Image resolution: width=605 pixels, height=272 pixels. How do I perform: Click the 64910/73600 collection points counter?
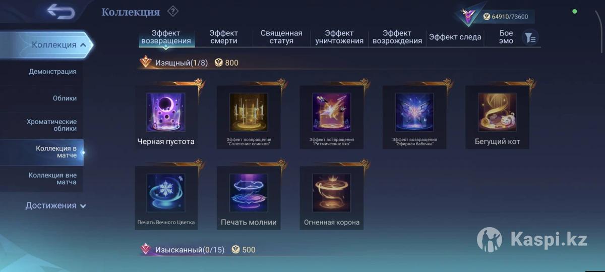pos(506,17)
